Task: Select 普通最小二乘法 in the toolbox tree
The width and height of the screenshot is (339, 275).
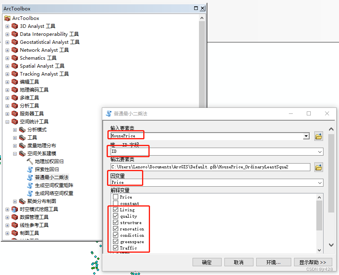Action: [x=52, y=177]
